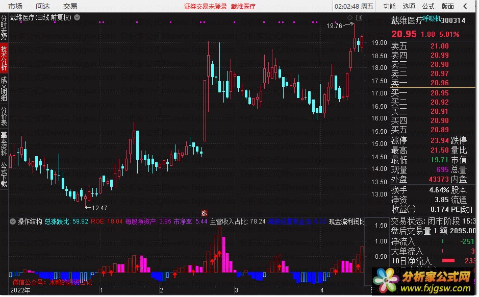Open the 基本资料 side tab
479x297 pixels.
click(4, 144)
